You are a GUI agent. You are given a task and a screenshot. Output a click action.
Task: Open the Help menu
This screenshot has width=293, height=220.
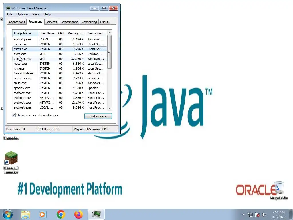pos(47,14)
